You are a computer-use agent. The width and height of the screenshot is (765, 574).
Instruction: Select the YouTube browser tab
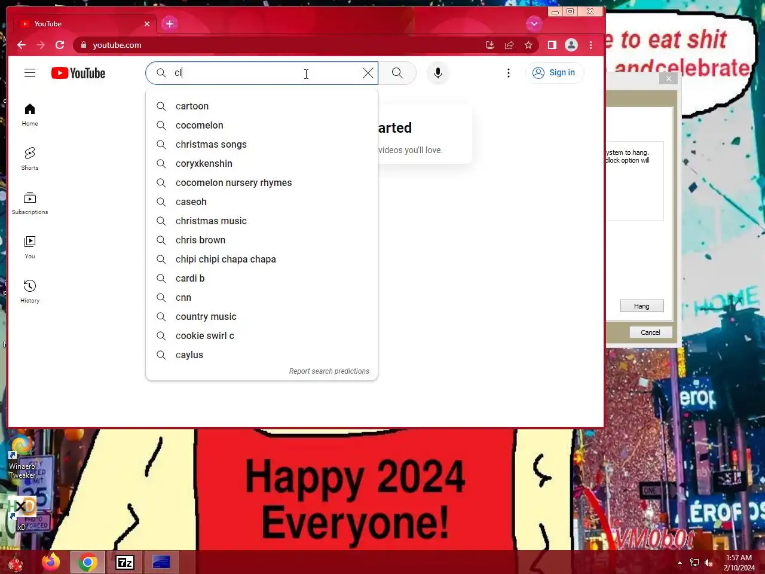click(x=85, y=24)
